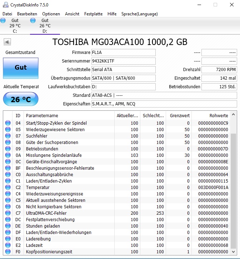This screenshot has width=240, height=259.
Task: Click the Laufwerksbuchstaben field showing D:
Action: coord(123,87)
